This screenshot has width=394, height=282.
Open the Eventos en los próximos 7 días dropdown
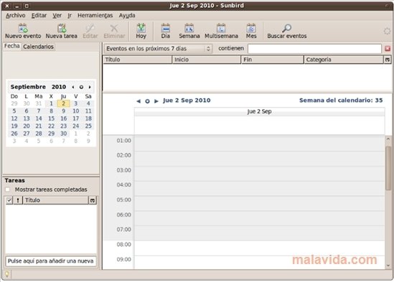pyautogui.click(x=158, y=49)
